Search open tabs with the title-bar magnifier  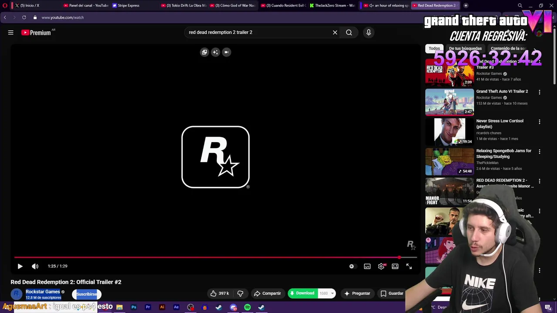click(520, 6)
